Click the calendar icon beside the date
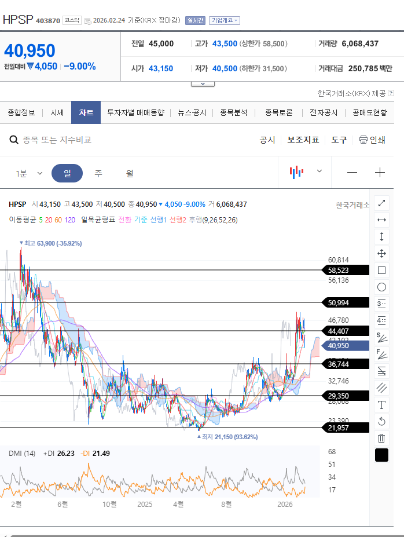The image size is (404, 537). pyautogui.click(x=87, y=21)
